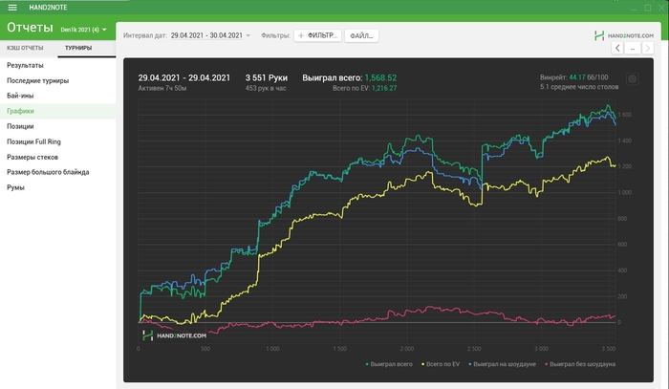This screenshot has height=389, width=669.
Task: Open Размеры стеков report
Action: pyautogui.click(x=57, y=158)
